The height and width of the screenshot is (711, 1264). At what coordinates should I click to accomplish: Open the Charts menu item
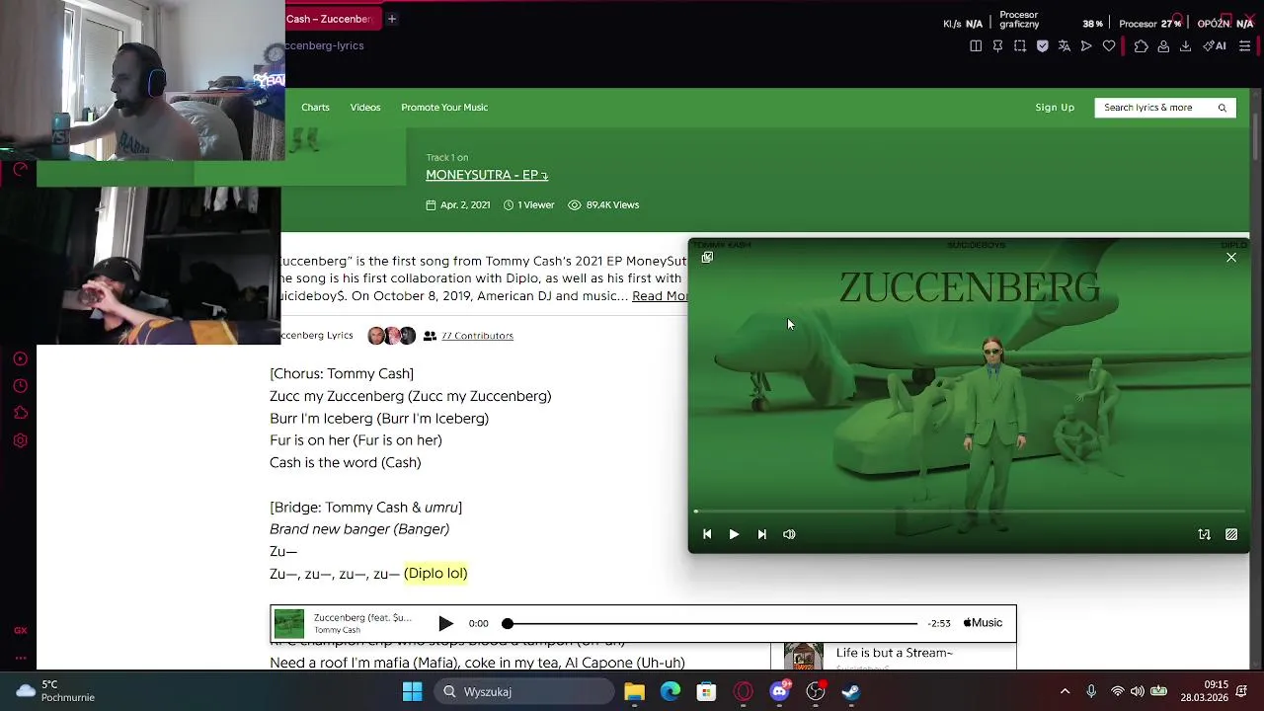315,107
